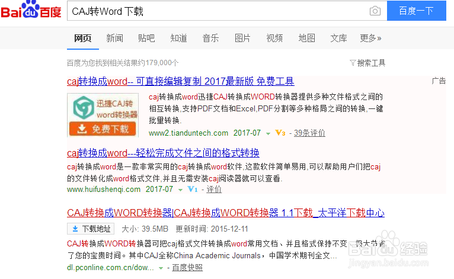
Task: Visit www.huifushenqi.com URL
Action: (x=104, y=190)
